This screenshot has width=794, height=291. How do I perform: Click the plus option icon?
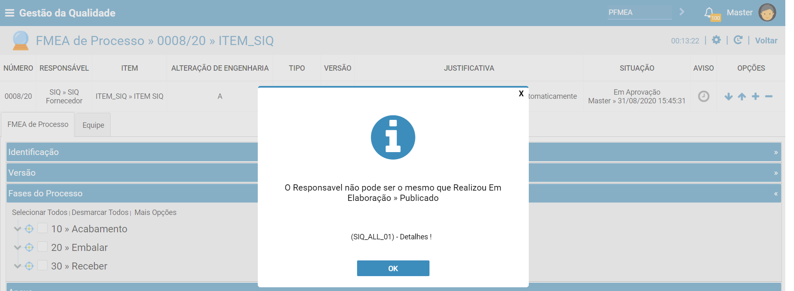click(x=756, y=96)
